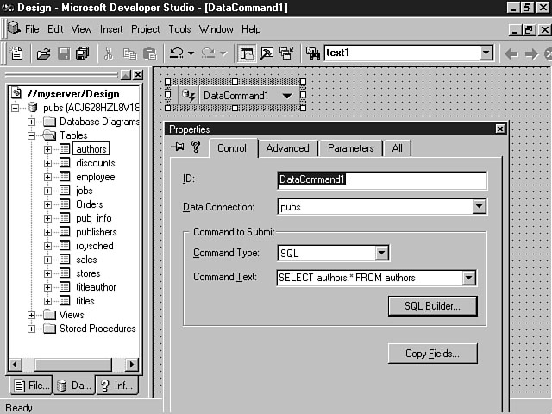Click the binoculars Find icon
Image resolution: width=552 pixels, height=414 pixels.
tap(313, 53)
